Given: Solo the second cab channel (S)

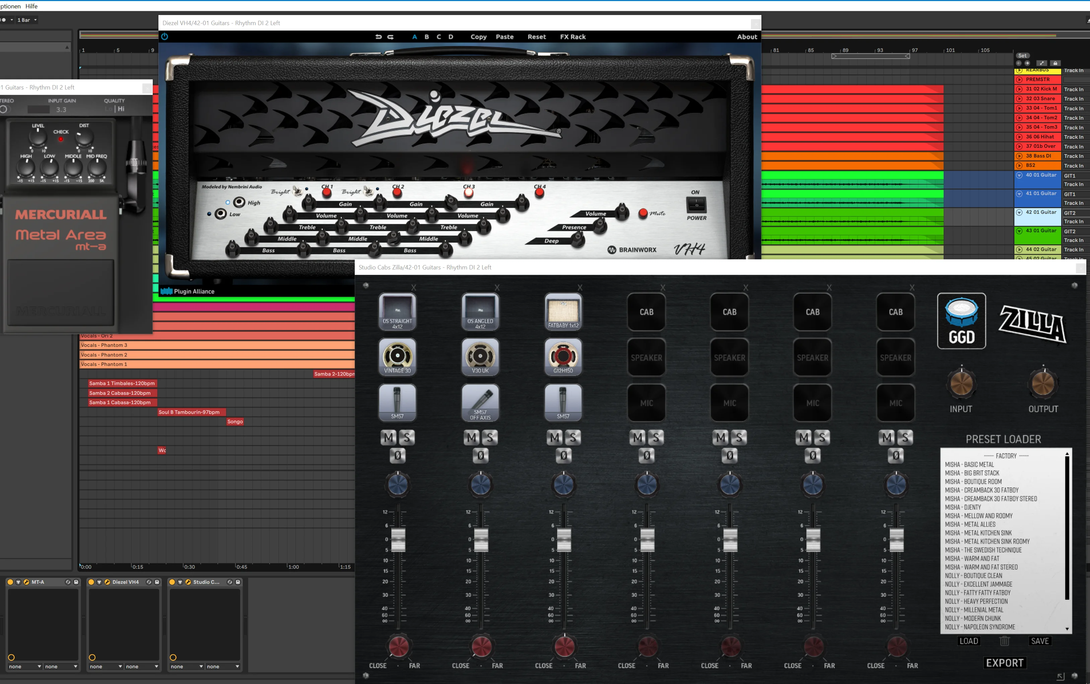Looking at the screenshot, I should (490, 437).
